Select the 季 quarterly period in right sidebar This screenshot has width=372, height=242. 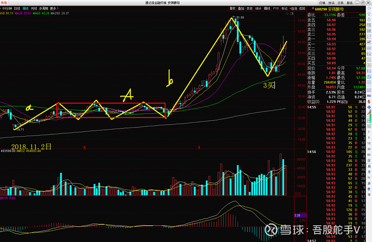(369, 189)
